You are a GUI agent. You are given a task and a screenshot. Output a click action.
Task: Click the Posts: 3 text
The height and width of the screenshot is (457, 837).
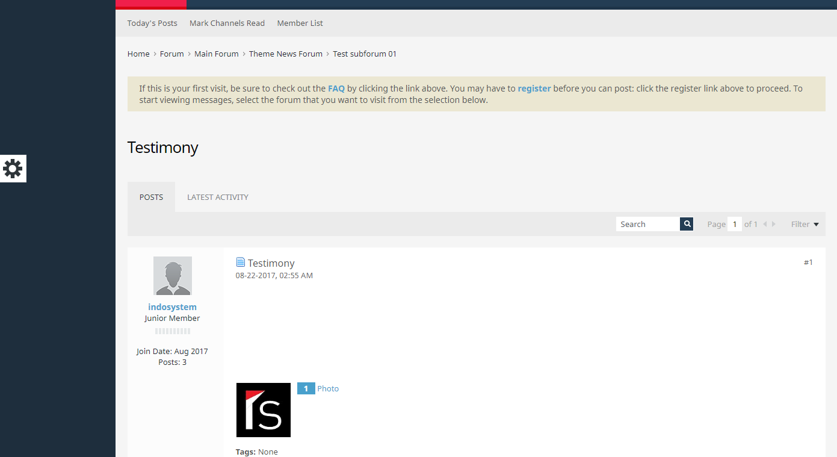[x=172, y=362]
